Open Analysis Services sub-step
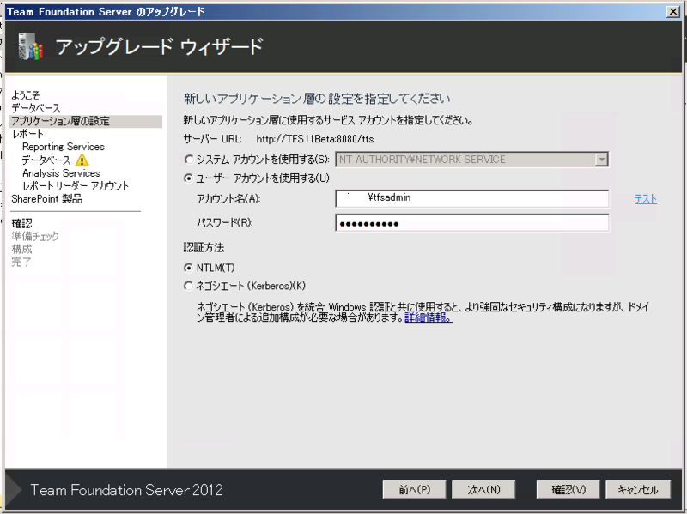Image resolution: width=687 pixels, height=514 pixels. coord(61,173)
